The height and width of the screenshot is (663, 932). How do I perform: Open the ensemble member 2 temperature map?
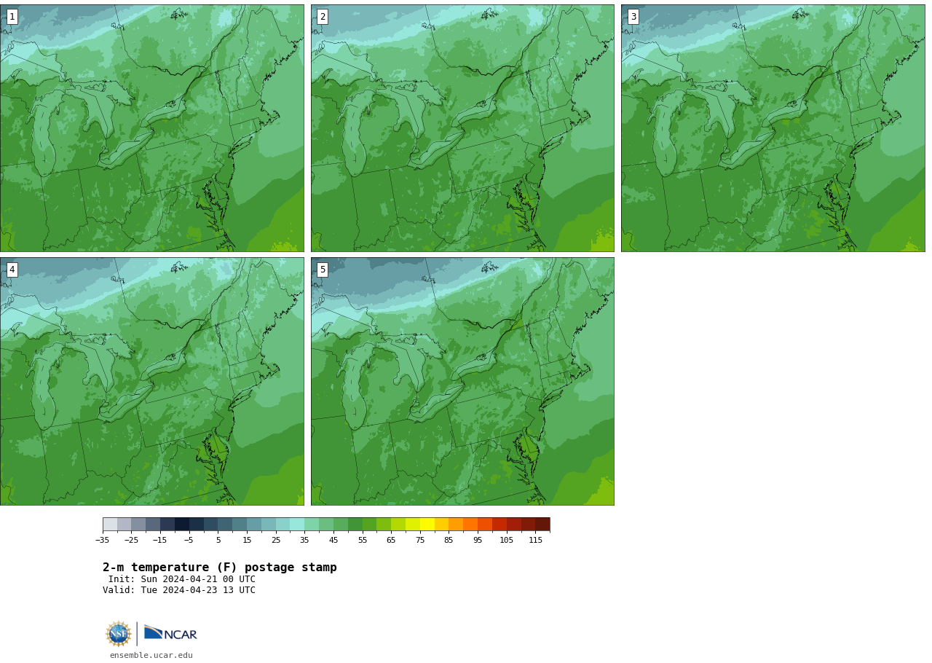point(462,128)
